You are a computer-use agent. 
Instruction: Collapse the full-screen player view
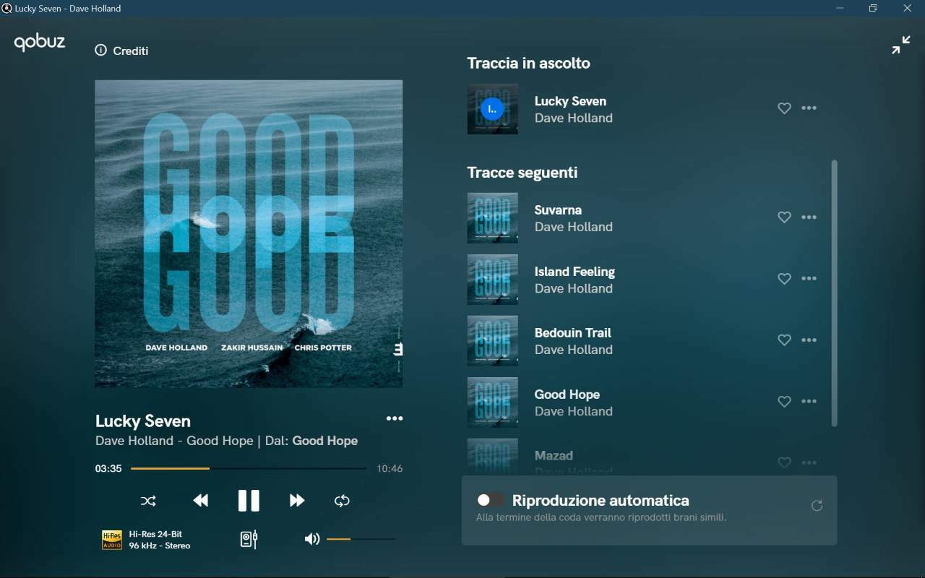(900, 45)
